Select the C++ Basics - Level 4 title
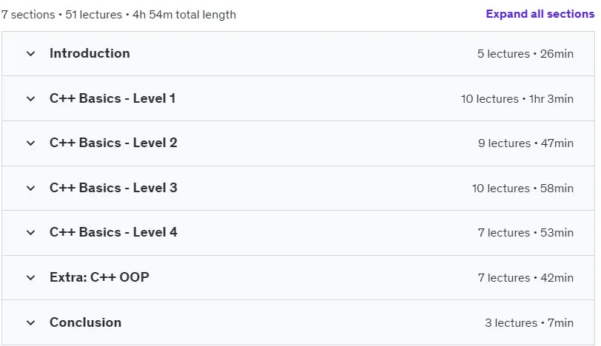This screenshot has width=601, height=346. pyautogui.click(x=113, y=232)
